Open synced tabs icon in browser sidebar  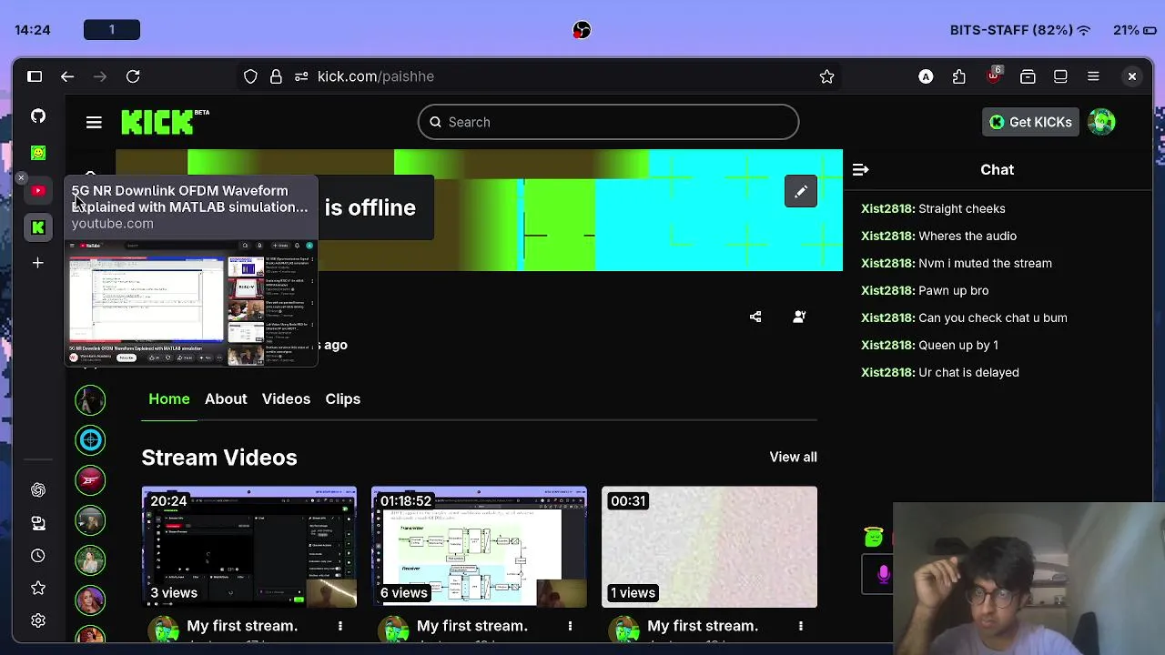(x=38, y=522)
